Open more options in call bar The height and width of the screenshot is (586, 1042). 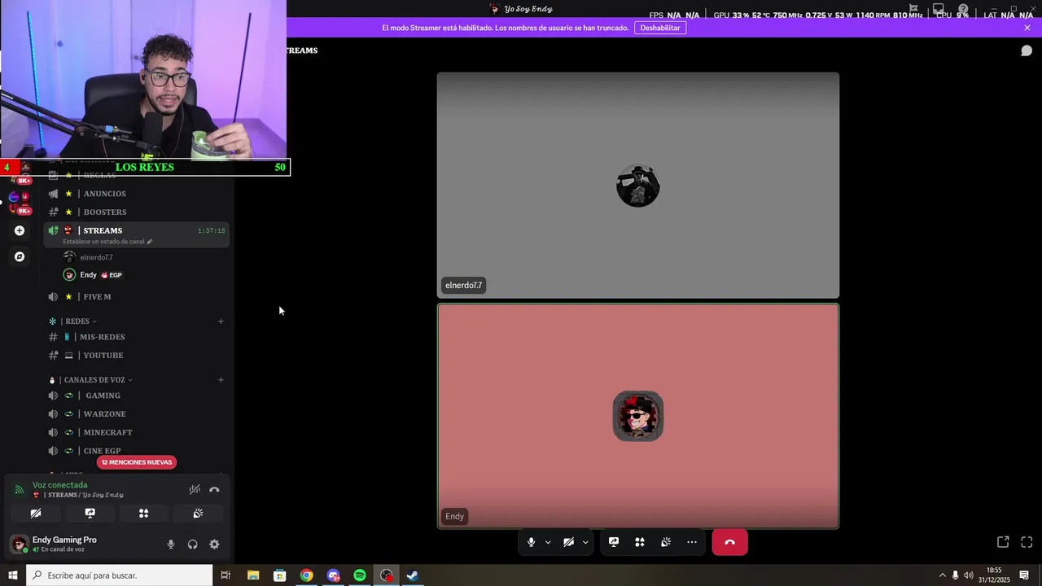coord(692,542)
